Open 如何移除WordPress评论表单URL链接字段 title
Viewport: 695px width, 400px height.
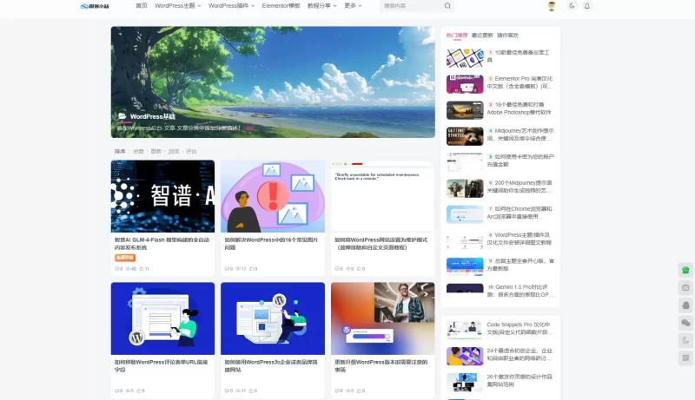tap(161, 365)
